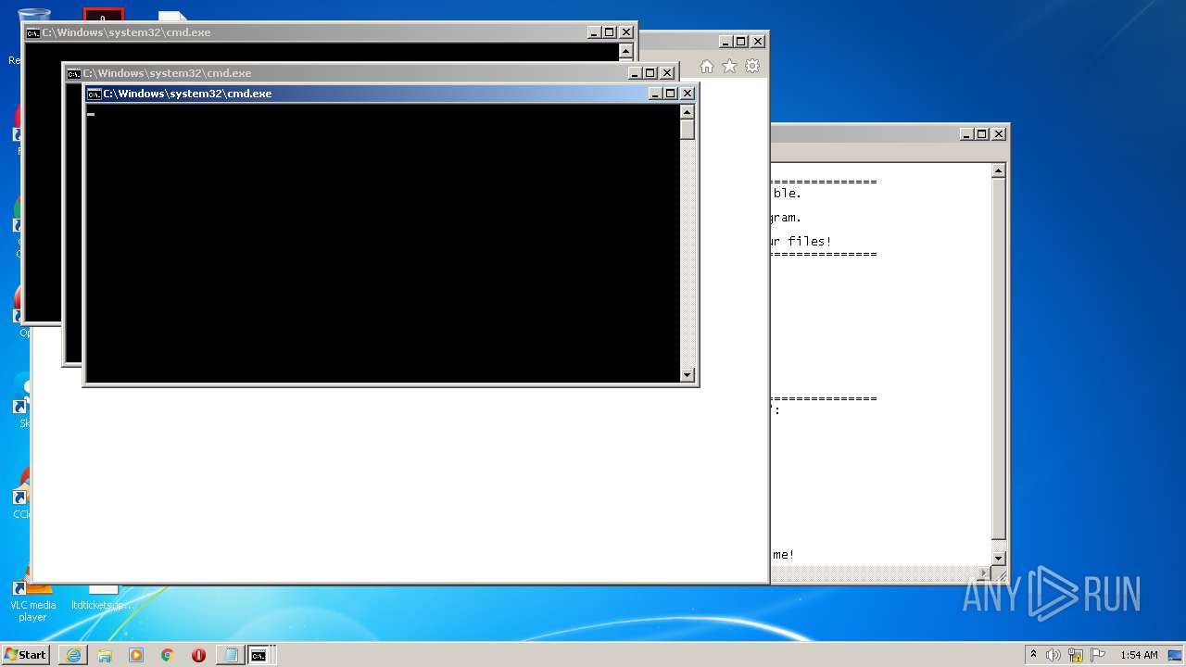Open back cmd.exe window system menu icon

[32, 32]
